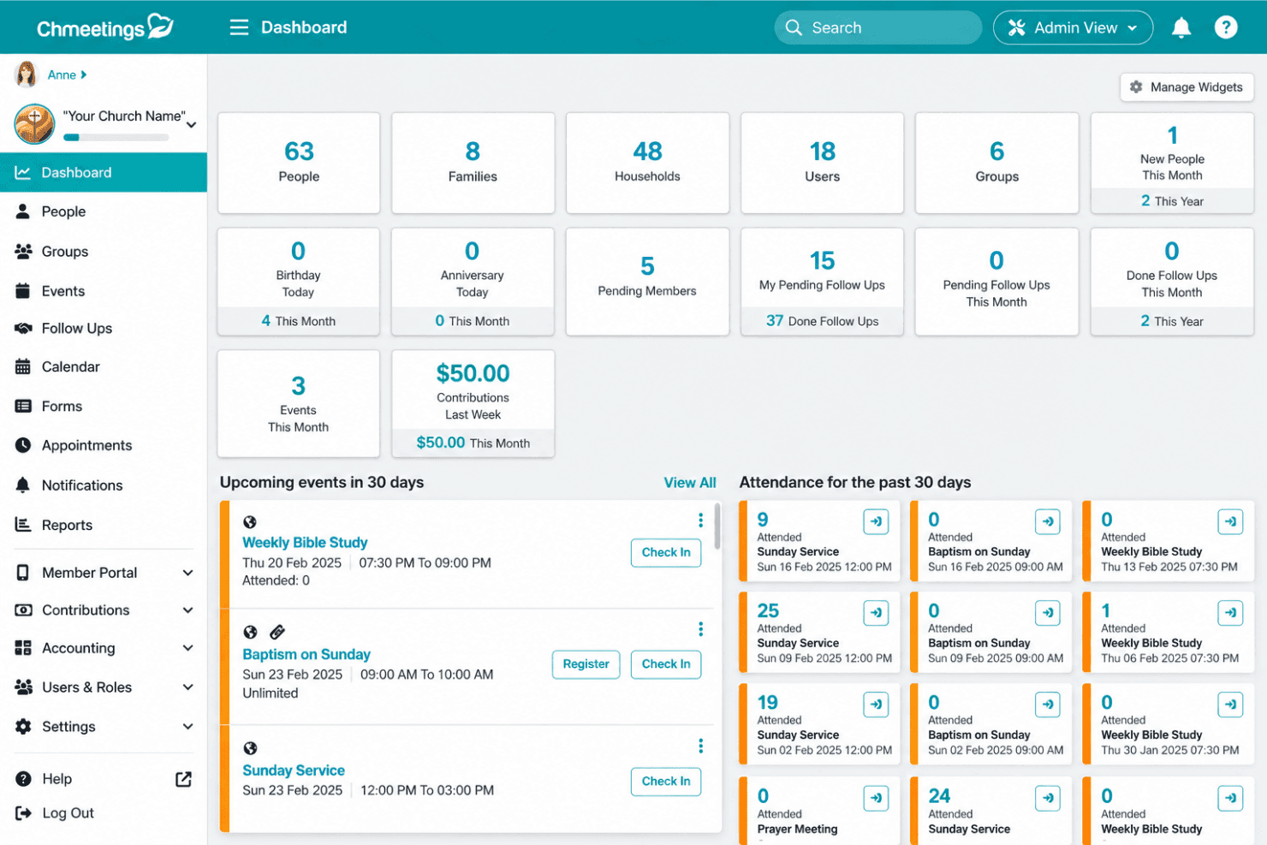Screen dimensions: 1267x845
Task: Expand the church name selector
Action: click(191, 125)
